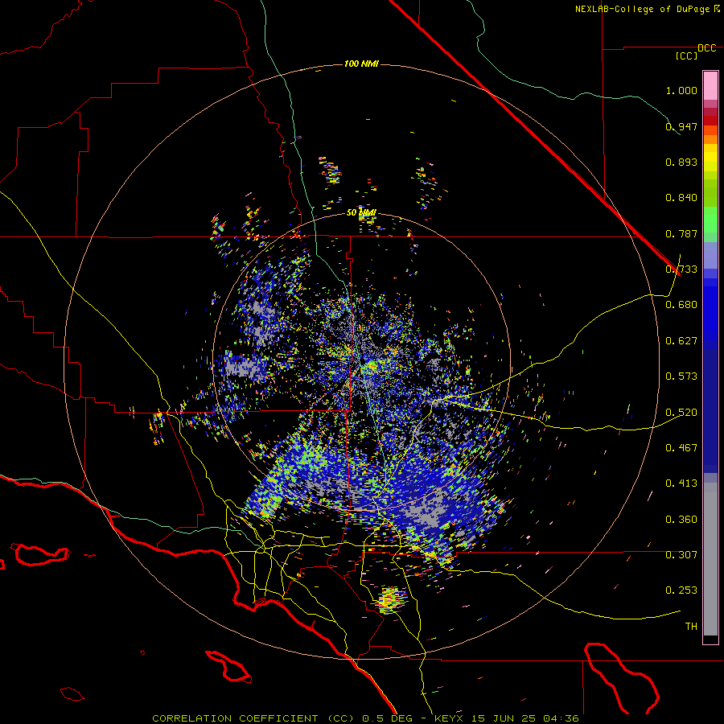724x724 pixels.
Task: Click the NEXLAB-College of DuPage title text
Action: pyautogui.click(x=642, y=9)
